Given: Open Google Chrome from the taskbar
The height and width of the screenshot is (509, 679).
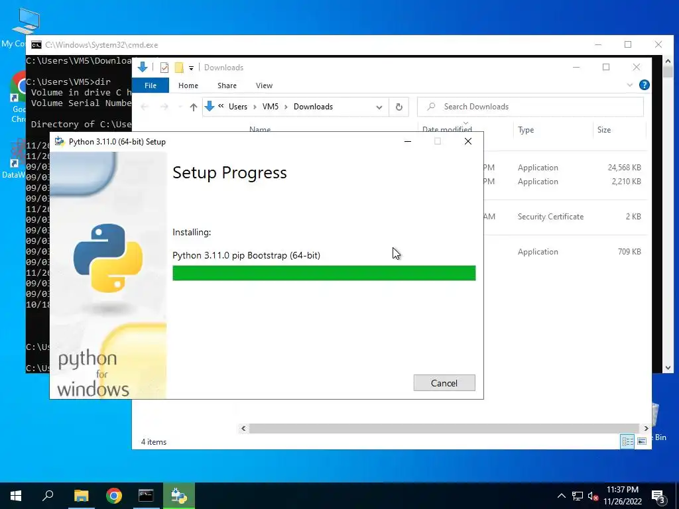Looking at the screenshot, I should point(113,496).
